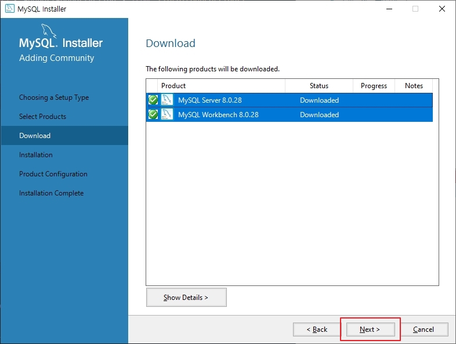Click the Progress column header

[374, 86]
